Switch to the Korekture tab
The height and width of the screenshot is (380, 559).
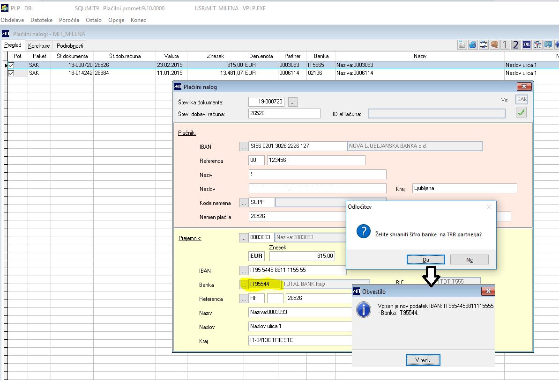(39, 46)
